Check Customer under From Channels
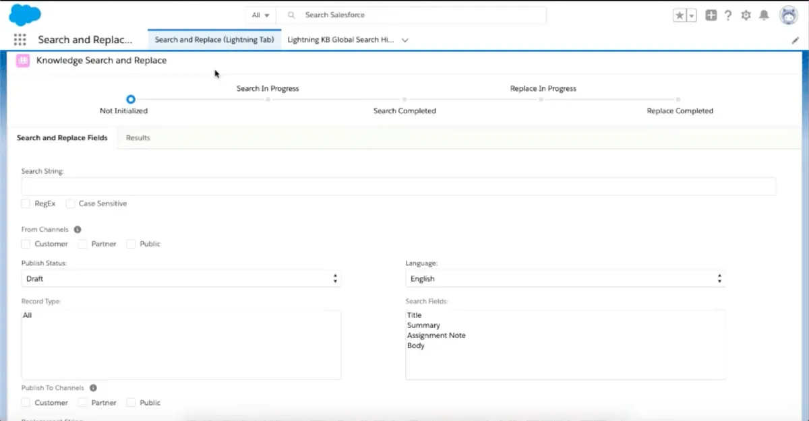 tap(26, 244)
